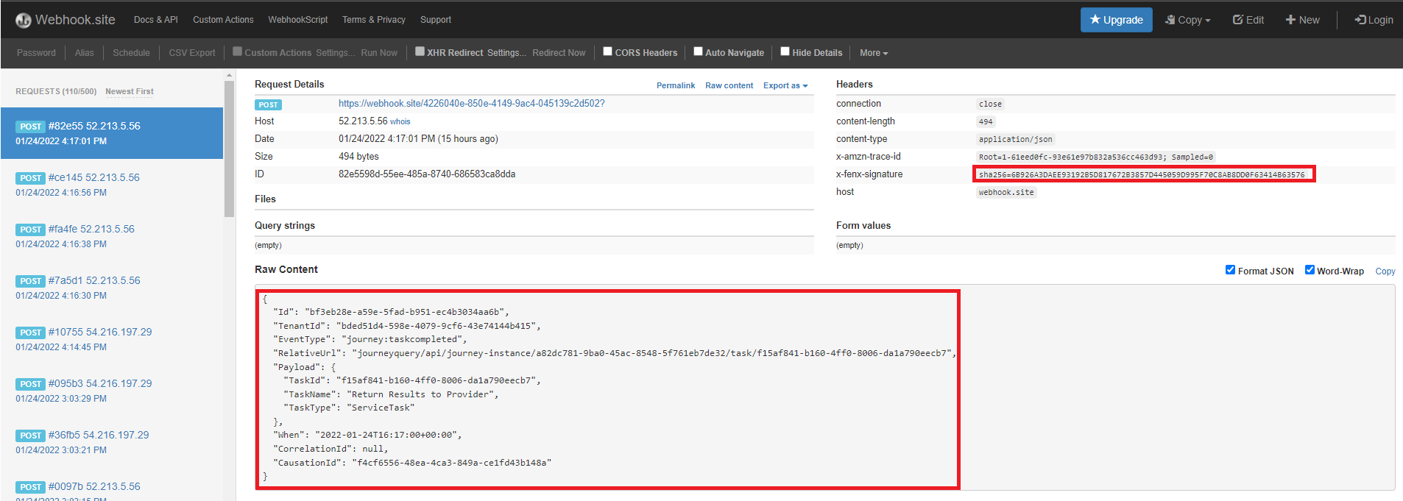Click the request list scrollbar

coord(229,149)
